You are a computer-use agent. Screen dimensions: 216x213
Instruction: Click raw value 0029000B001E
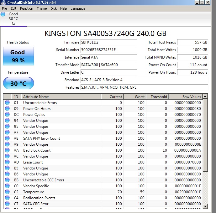tap(188, 192)
